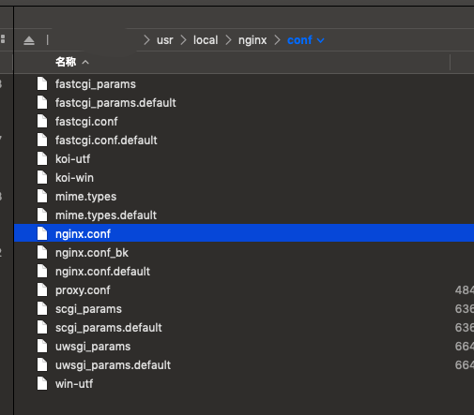Go to the local folder in the path bar
This screenshot has height=415, width=474.
(206, 40)
